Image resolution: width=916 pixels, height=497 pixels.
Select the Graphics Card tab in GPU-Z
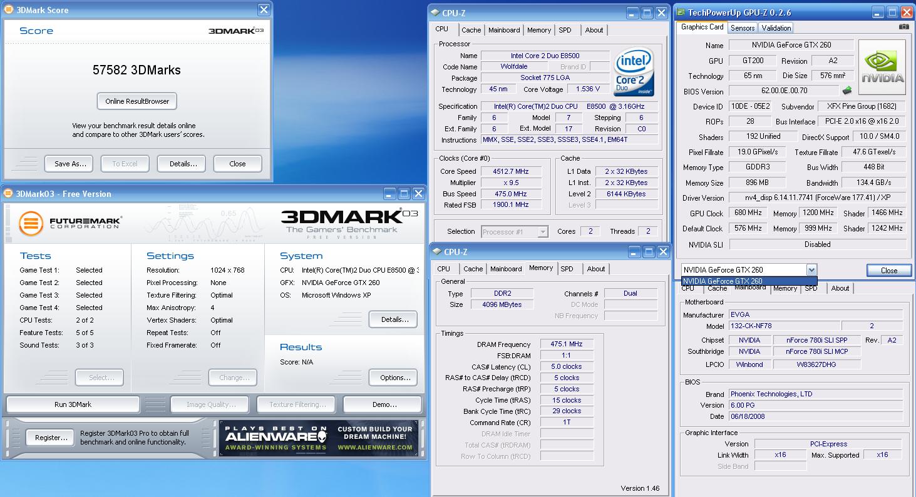tap(702, 27)
